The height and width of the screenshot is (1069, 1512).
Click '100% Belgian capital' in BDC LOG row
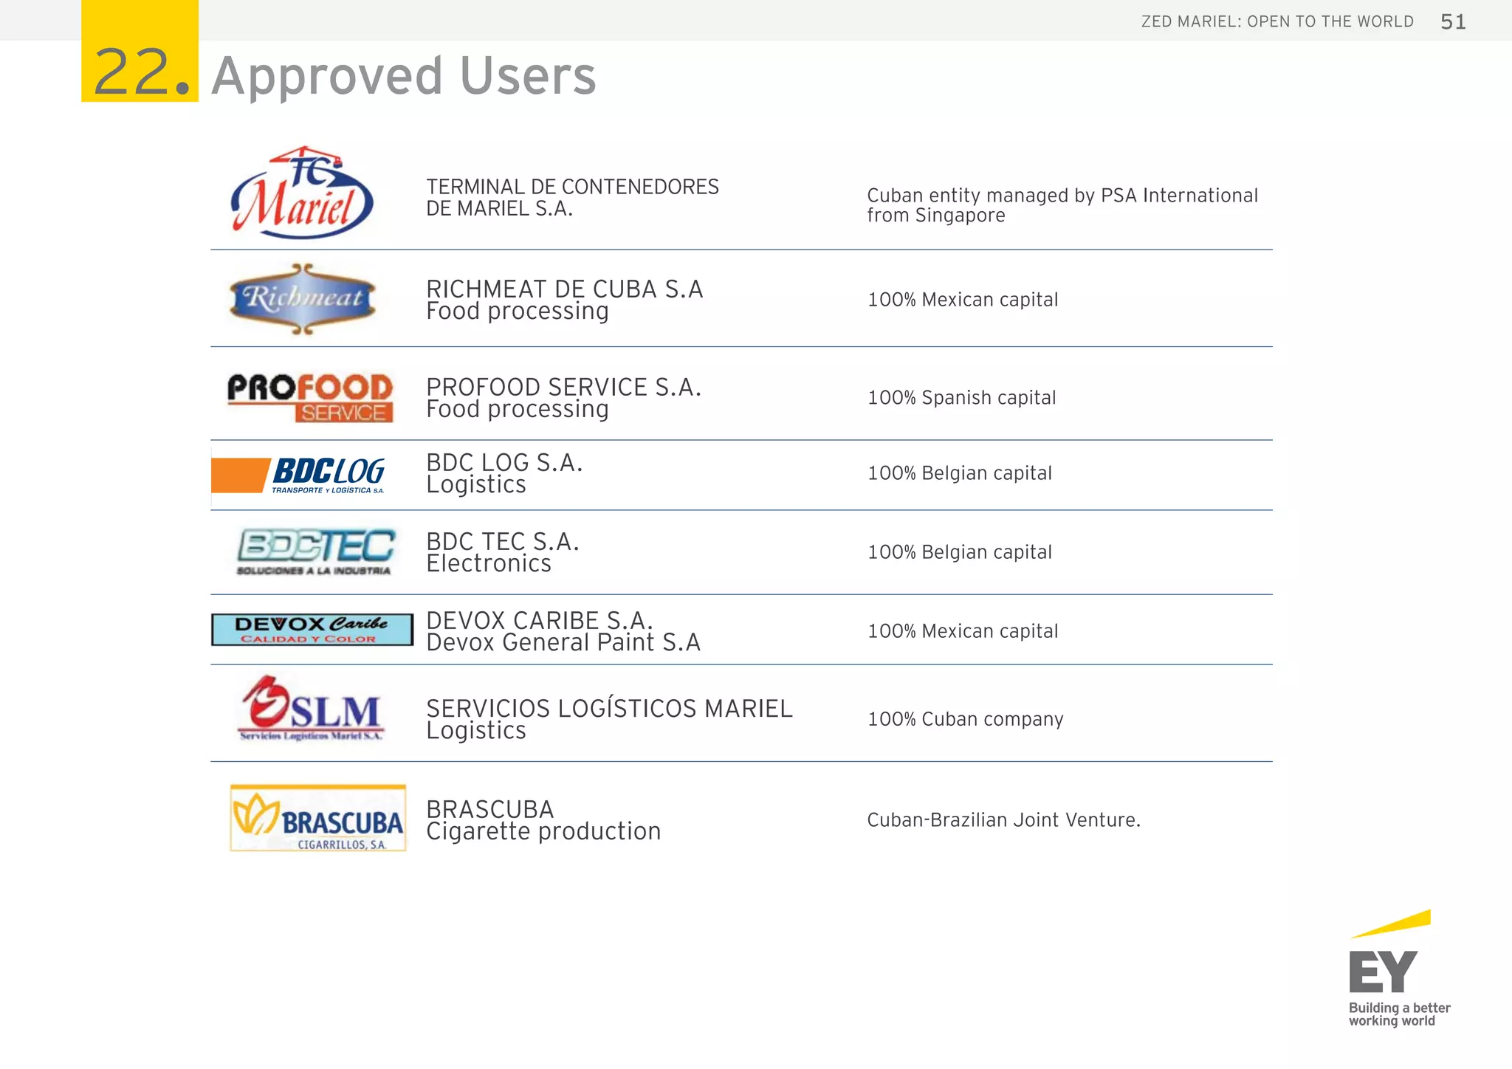pos(960,473)
